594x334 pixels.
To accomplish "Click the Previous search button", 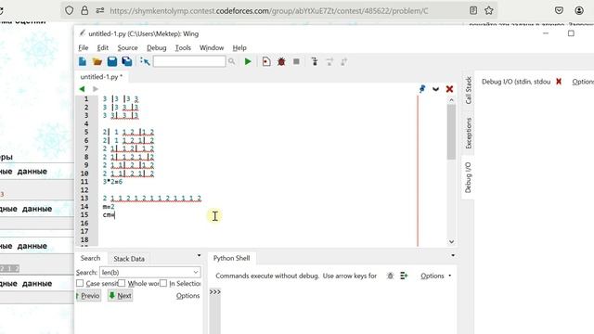I will coord(89,296).
